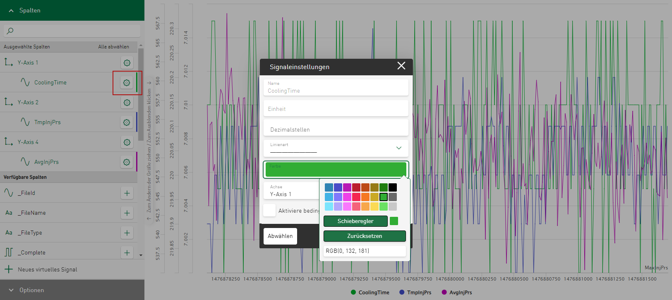Click the Schieberegler button
The height and width of the screenshot is (300, 672).
pos(355,221)
